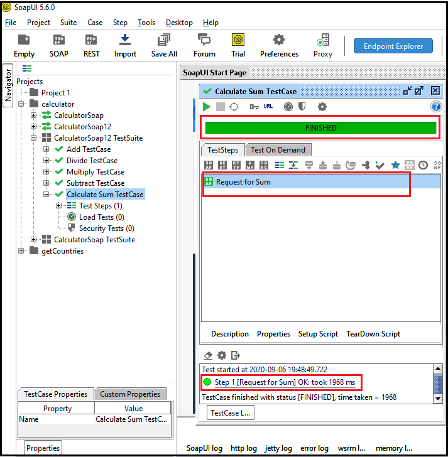Screen dimensions: 448x457
Task: Add a Property Transfer test step
Action: pos(293,165)
